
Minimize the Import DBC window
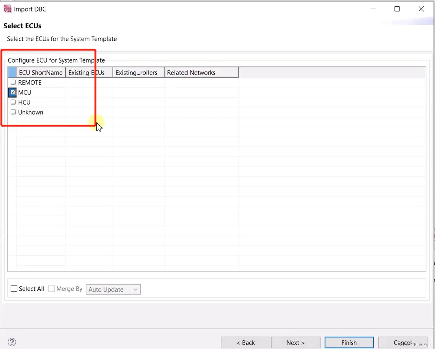[373, 9]
